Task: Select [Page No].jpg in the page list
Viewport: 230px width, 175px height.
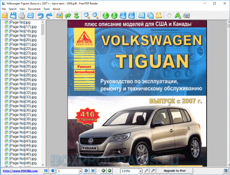Action: (x=20, y=22)
